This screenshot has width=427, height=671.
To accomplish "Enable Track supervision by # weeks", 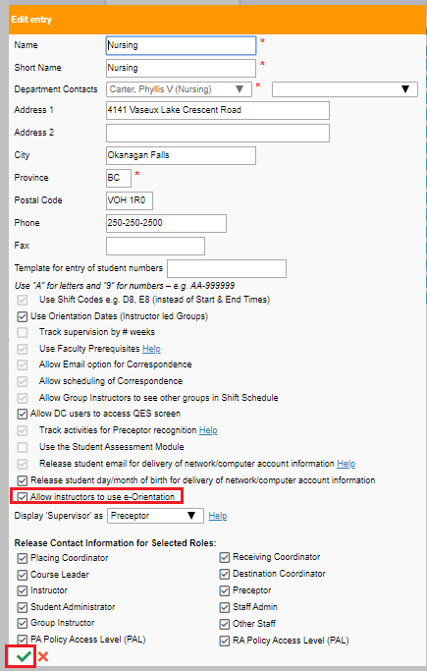I will point(23,332).
